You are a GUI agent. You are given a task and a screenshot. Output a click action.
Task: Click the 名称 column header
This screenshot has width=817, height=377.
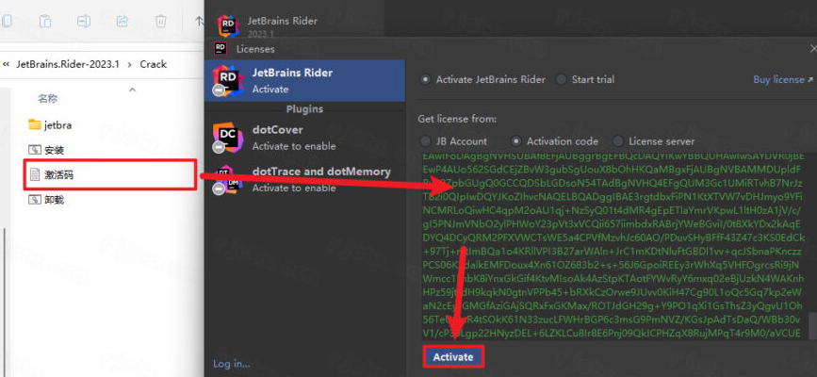[x=47, y=99]
